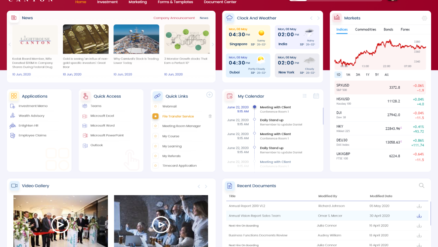438x247 pixels.
Task: Select the 3M chart range
Action: coord(358,75)
